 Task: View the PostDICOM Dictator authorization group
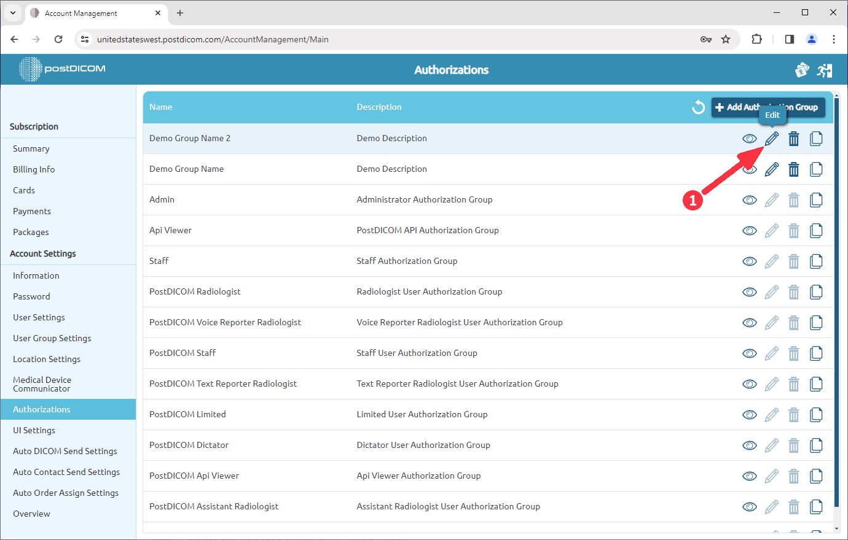click(x=749, y=445)
